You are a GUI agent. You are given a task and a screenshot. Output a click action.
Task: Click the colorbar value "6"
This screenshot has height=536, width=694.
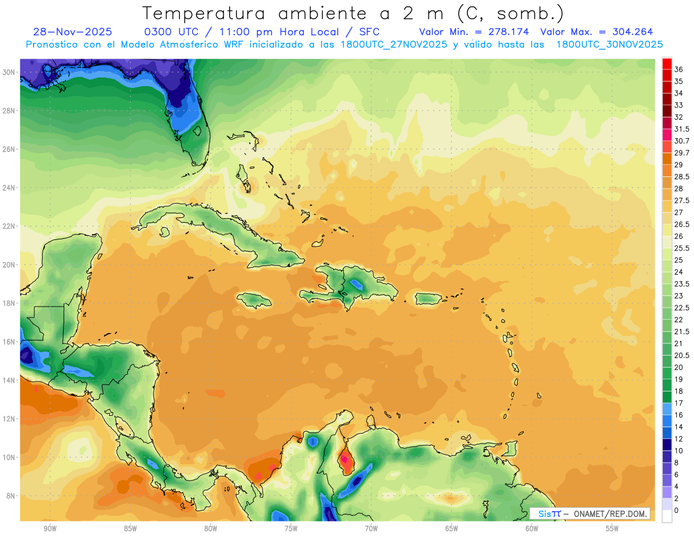[x=677, y=474]
